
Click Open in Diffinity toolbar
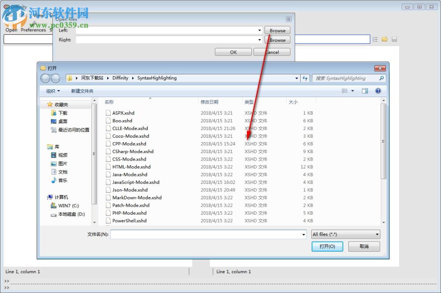(11, 30)
